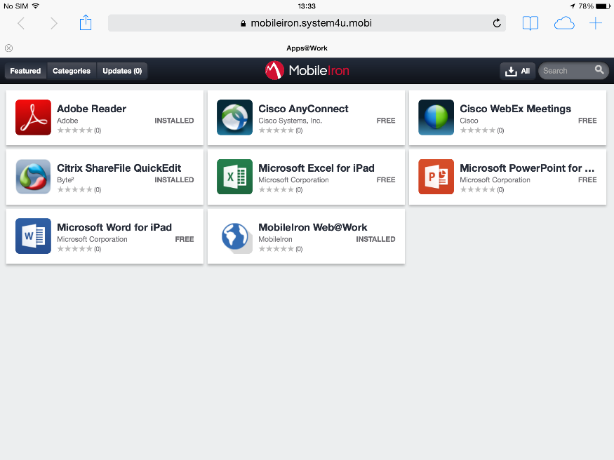Tap the 13:33 clock in status bar
This screenshot has height=460, width=614.
(307, 6)
